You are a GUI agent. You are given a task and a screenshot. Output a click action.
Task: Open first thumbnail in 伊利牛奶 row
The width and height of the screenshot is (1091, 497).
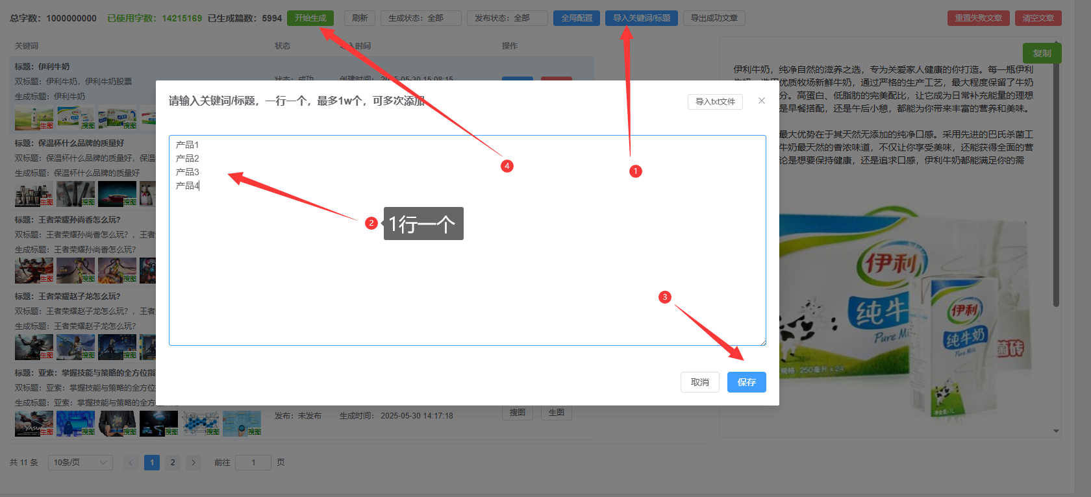coord(34,118)
